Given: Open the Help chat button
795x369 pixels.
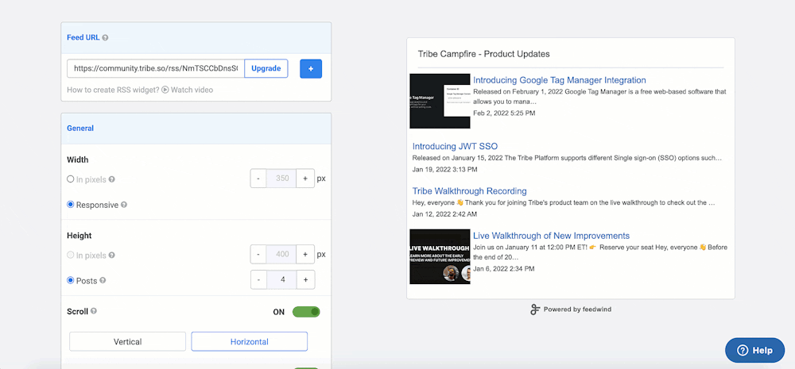Looking at the screenshot, I should [x=755, y=350].
